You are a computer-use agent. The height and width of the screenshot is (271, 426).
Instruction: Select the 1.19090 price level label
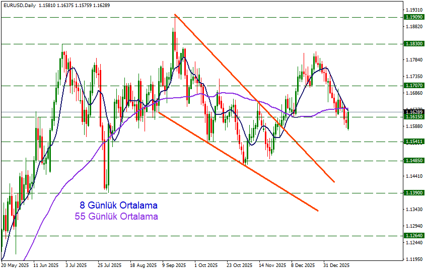point(415,17)
